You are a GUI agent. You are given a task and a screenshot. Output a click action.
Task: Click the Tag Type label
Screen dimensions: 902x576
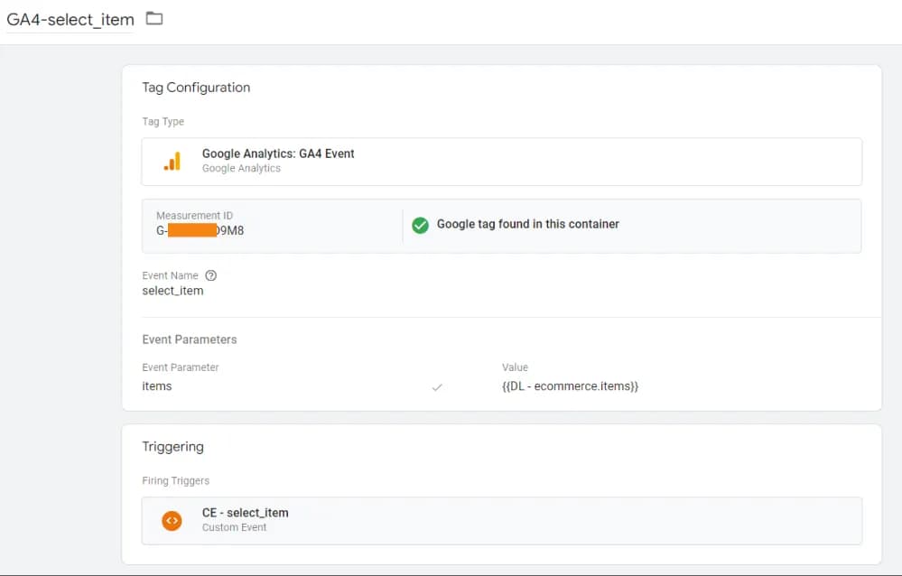163,121
